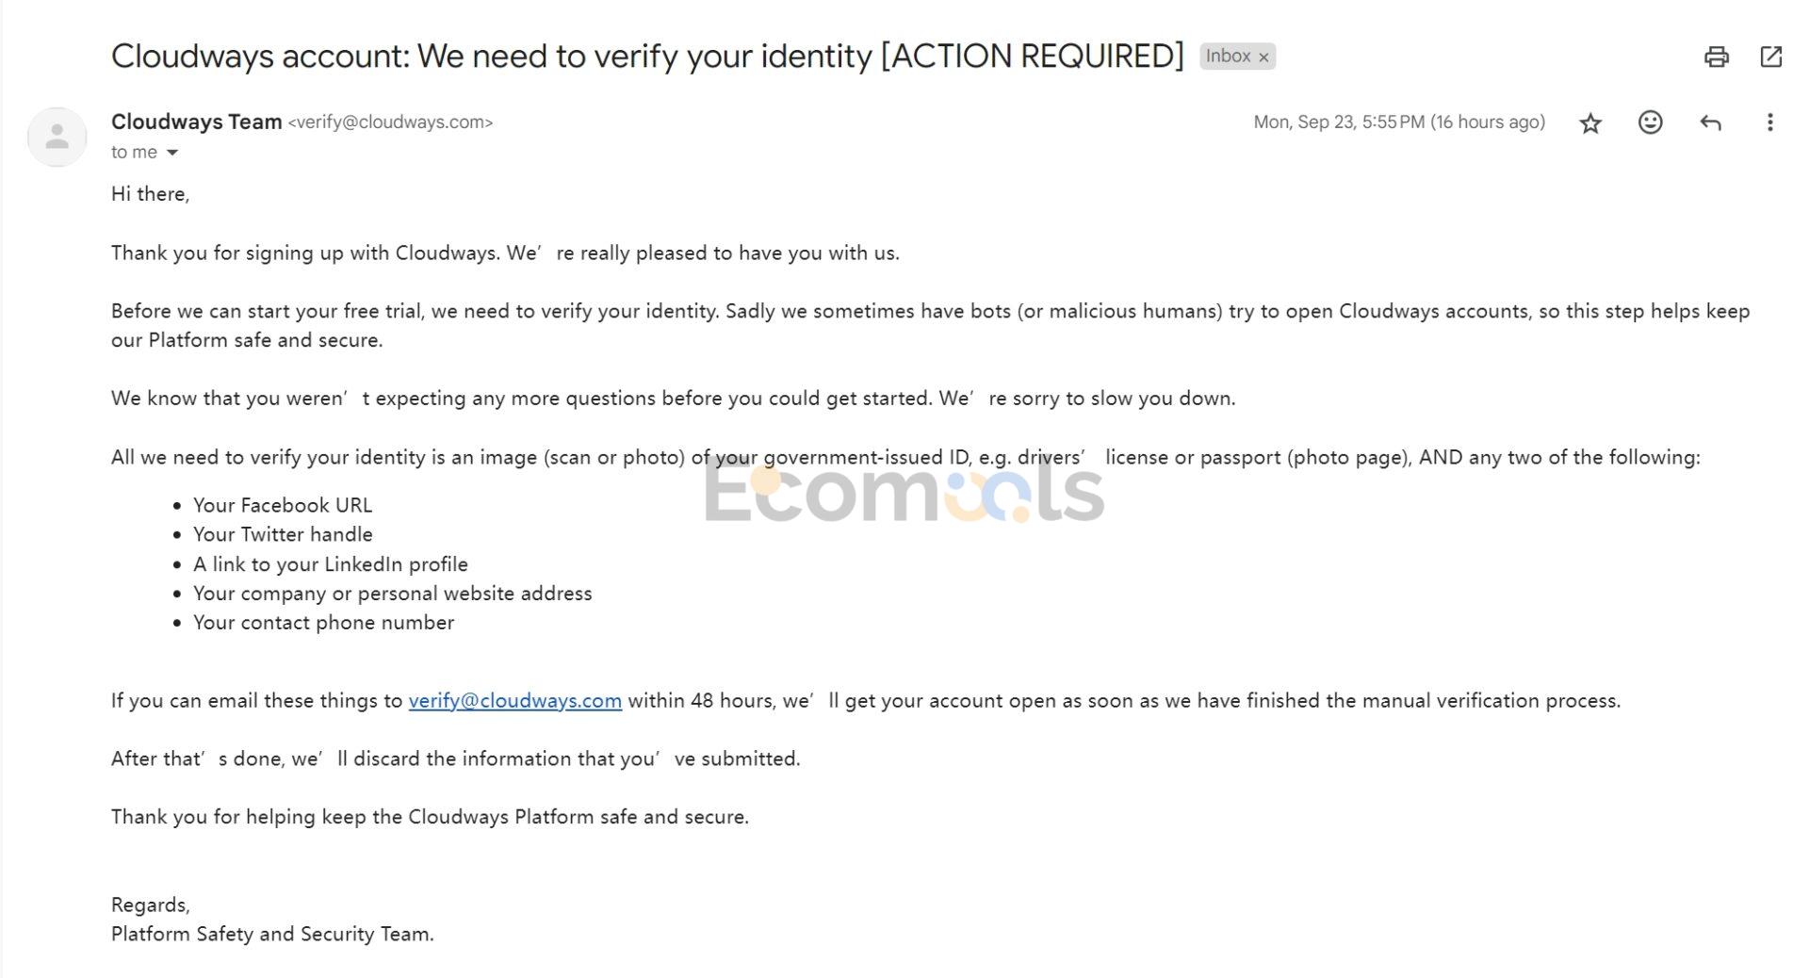Click the Mon, Sep 23 timestamp
The width and height of the screenshot is (1809, 978).
pyautogui.click(x=1399, y=122)
